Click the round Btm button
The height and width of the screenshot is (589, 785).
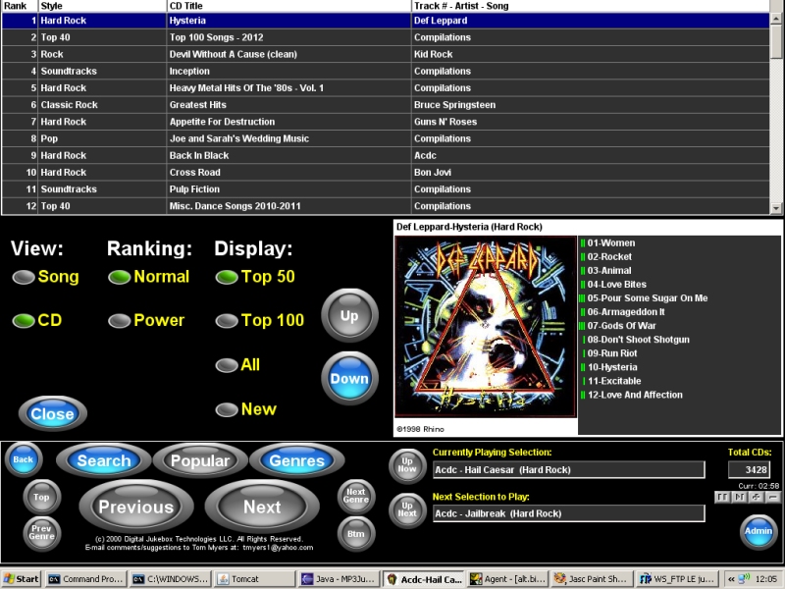click(356, 533)
